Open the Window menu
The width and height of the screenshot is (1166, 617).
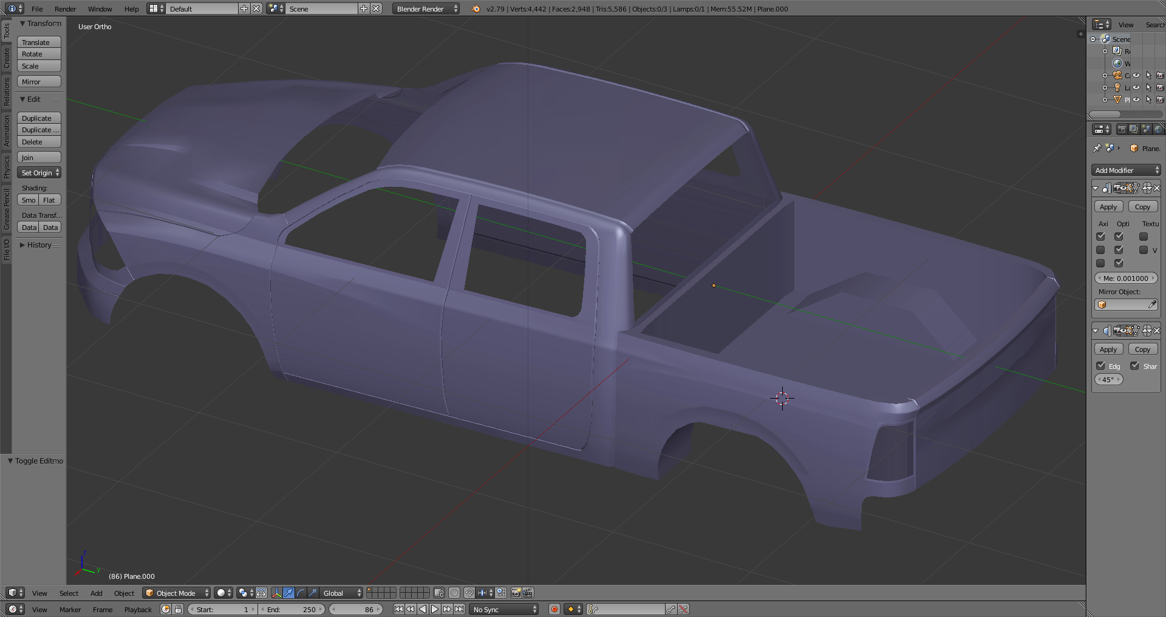[x=100, y=8]
